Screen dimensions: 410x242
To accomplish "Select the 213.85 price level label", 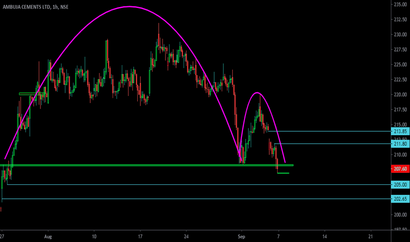I will tap(400, 131).
